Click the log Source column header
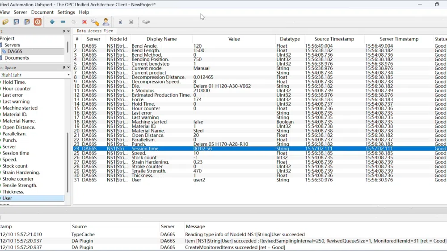Screen dimensions: 447x251 (x=79, y=226)
